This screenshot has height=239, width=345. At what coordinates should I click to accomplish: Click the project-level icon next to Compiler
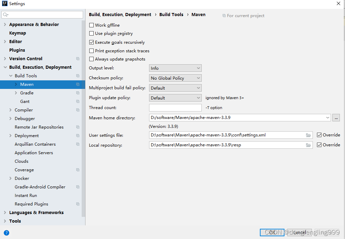point(78,110)
